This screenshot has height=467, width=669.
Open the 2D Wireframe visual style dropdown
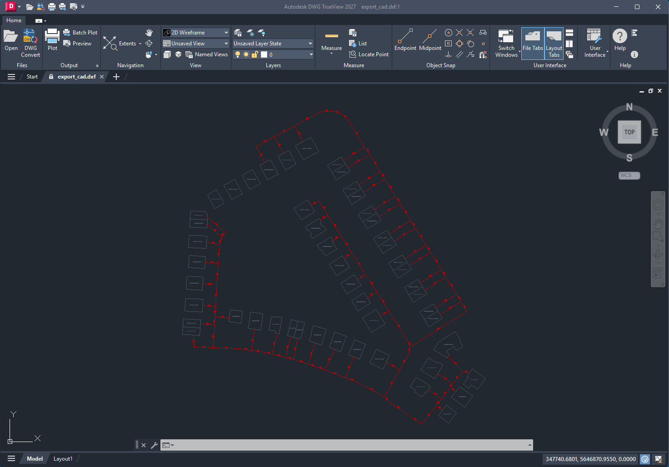(x=196, y=33)
